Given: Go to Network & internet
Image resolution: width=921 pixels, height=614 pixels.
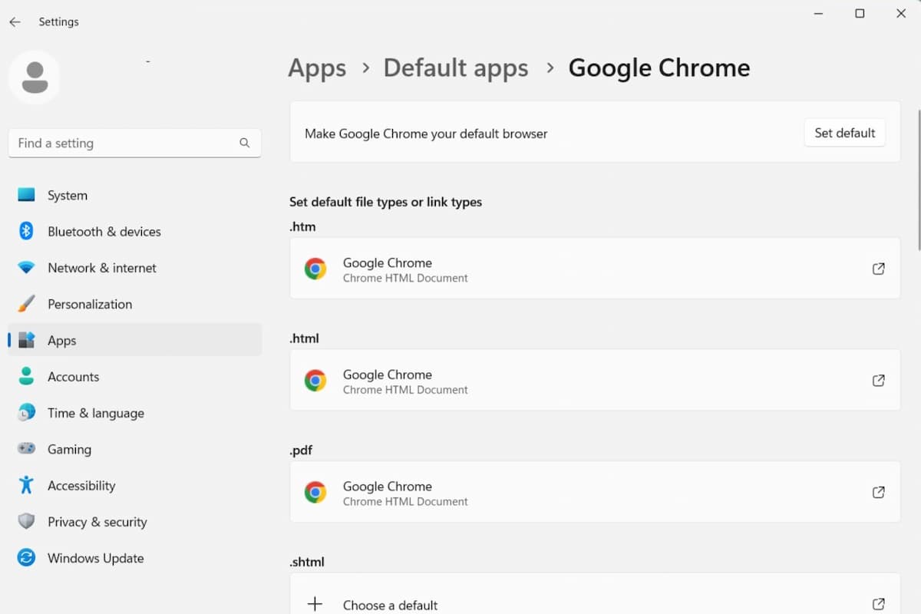Looking at the screenshot, I should pyautogui.click(x=135, y=268).
